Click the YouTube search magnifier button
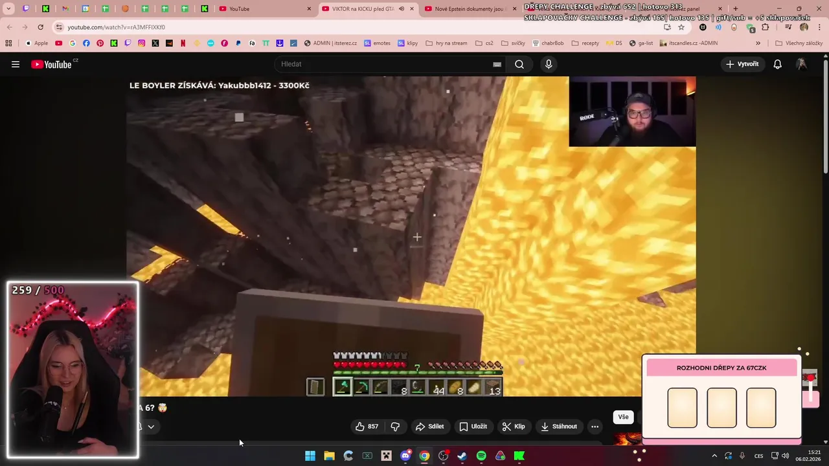 click(x=519, y=64)
